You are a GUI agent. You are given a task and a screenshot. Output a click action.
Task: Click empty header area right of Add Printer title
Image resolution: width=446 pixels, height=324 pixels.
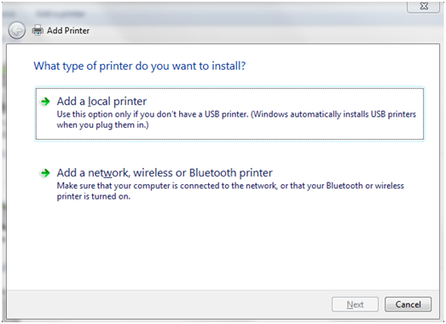pos(256,32)
